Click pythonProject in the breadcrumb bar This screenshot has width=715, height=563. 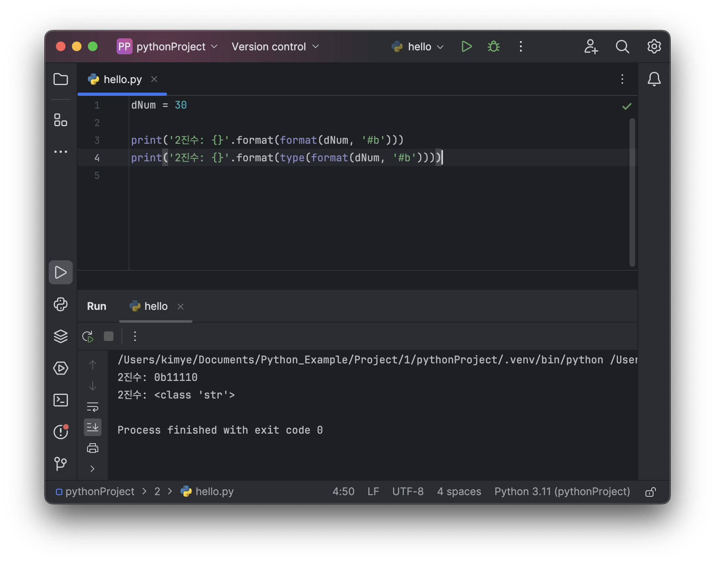point(95,492)
